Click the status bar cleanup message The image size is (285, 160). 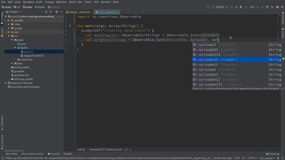coord(119,158)
